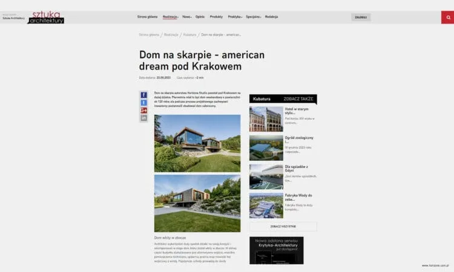The width and height of the screenshot is (454, 272).
Task: Share the article on Twitter
Action: pos(144,103)
